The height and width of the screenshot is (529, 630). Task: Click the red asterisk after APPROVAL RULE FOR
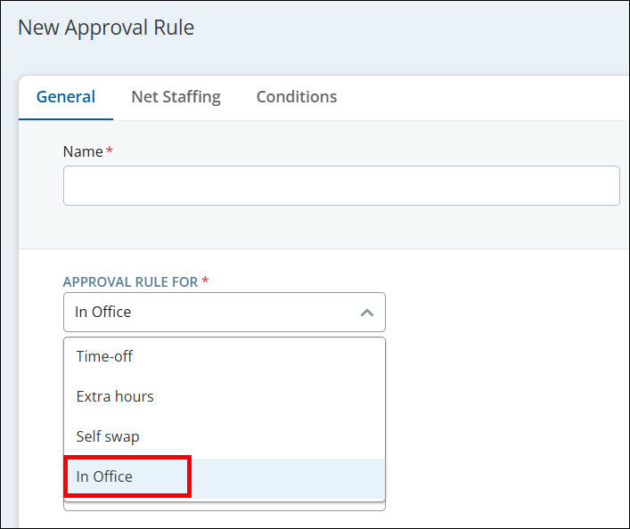tap(206, 281)
